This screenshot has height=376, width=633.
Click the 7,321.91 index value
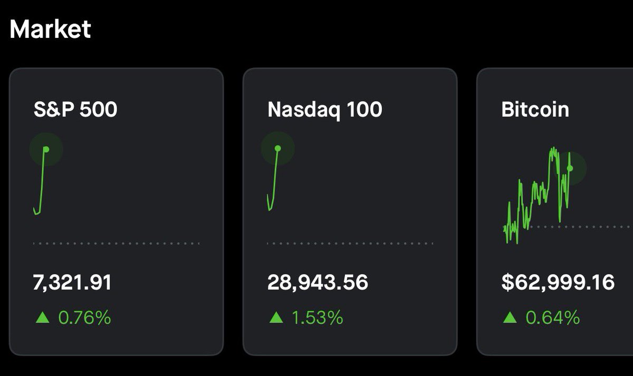coord(72,283)
